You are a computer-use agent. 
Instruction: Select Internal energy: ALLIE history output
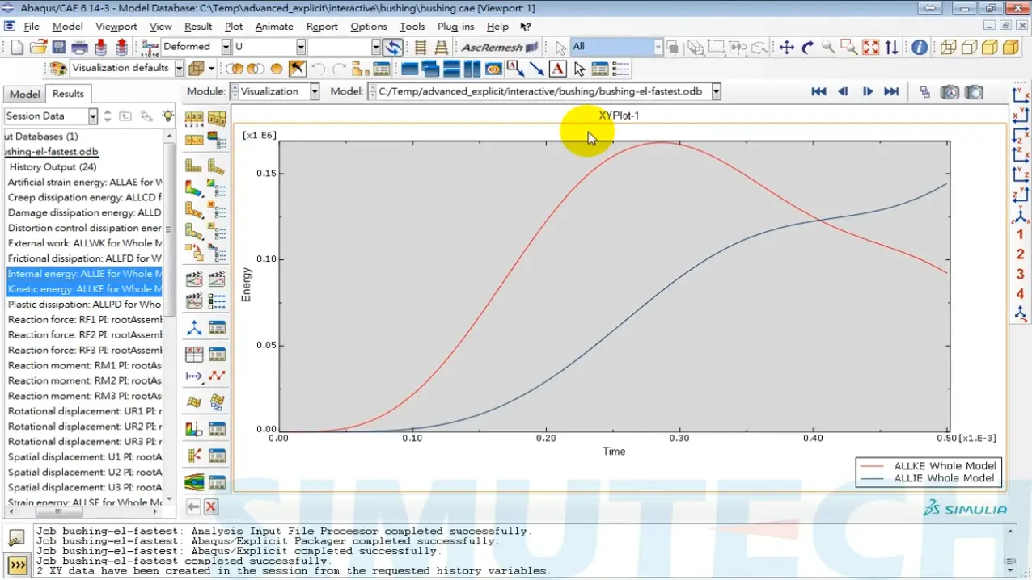84,274
